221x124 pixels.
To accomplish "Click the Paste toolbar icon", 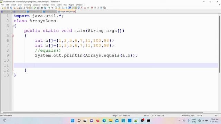I will 30,8.
